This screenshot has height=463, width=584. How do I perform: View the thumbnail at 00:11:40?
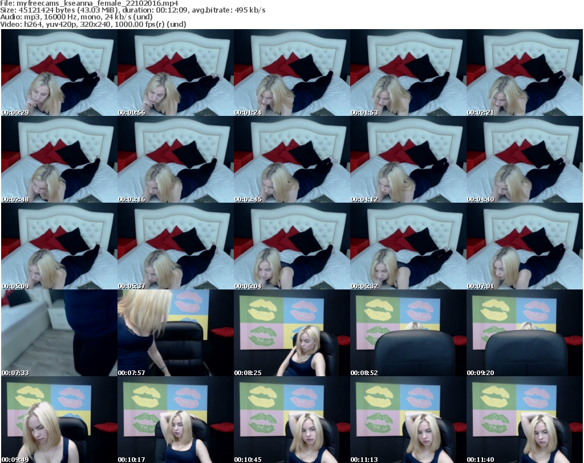525,420
